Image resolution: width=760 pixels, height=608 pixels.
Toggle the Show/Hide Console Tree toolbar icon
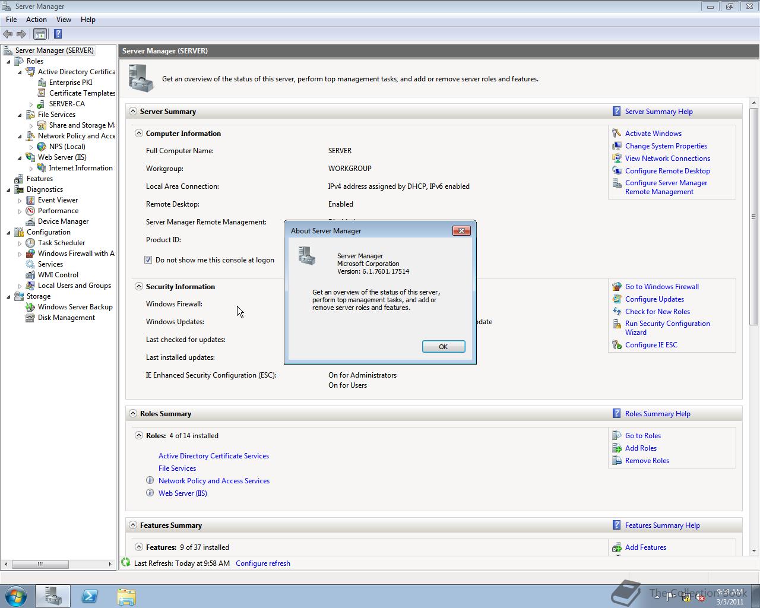point(40,34)
